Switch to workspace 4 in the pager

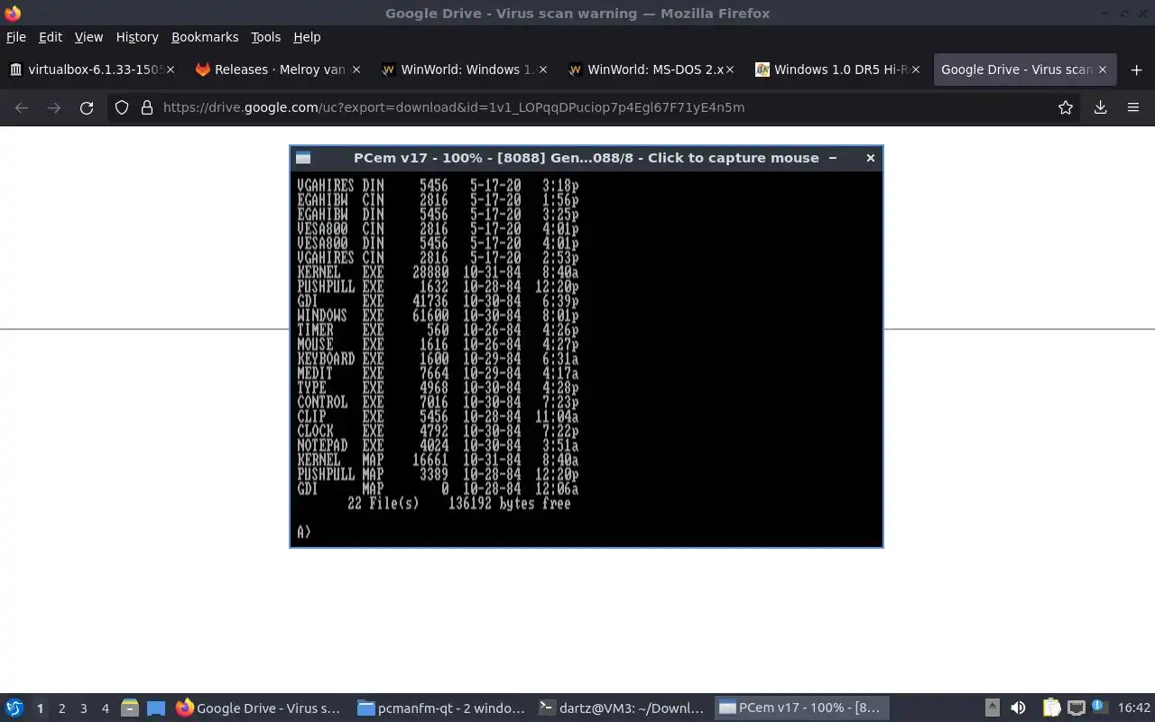pos(105,708)
